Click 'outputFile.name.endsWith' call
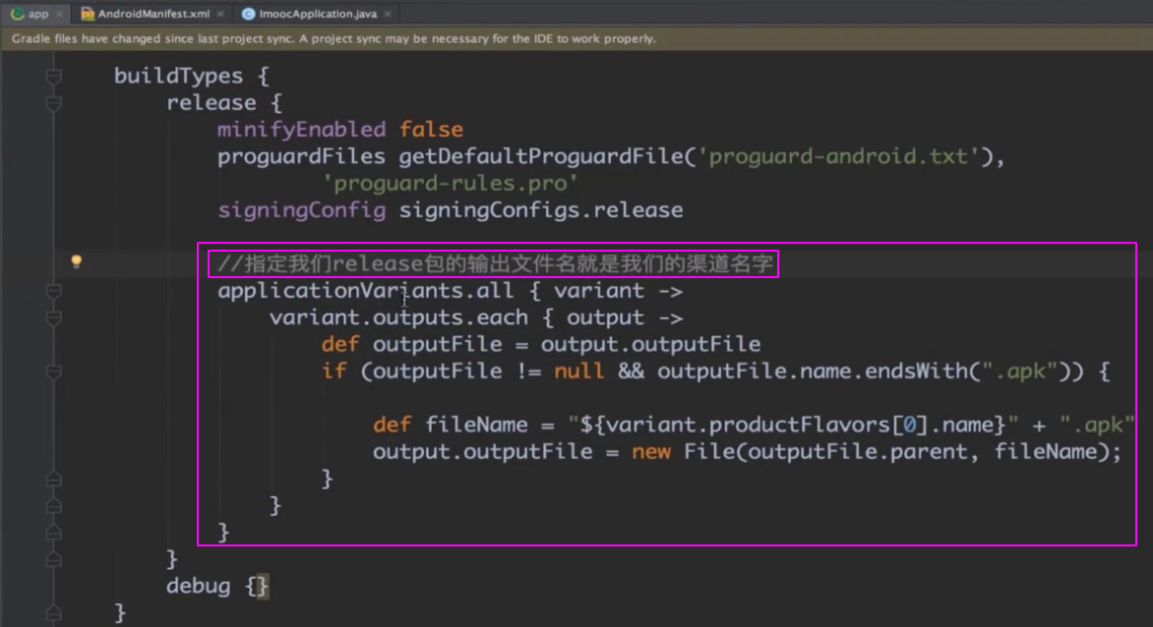This screenshot has height=627, width=1153. click(x=813, y=371)
